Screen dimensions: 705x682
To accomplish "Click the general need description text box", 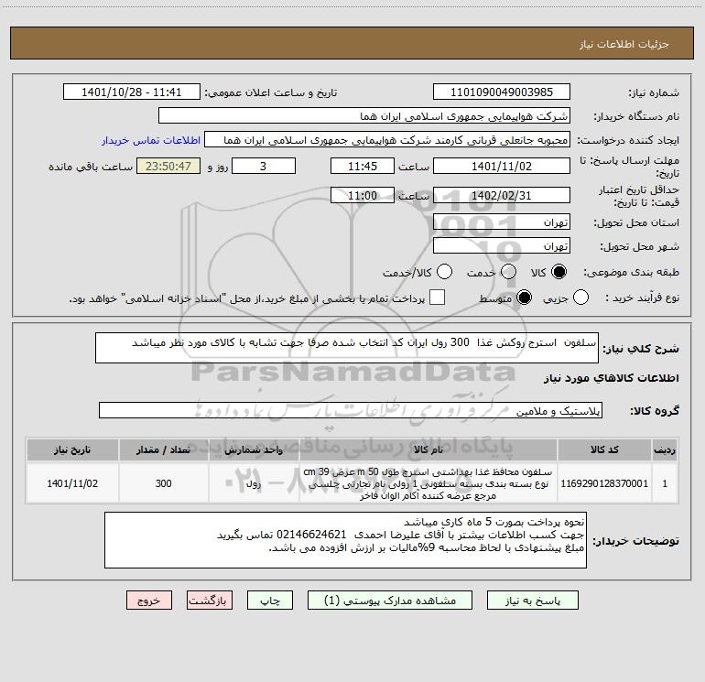I will [x=347, y=348].
